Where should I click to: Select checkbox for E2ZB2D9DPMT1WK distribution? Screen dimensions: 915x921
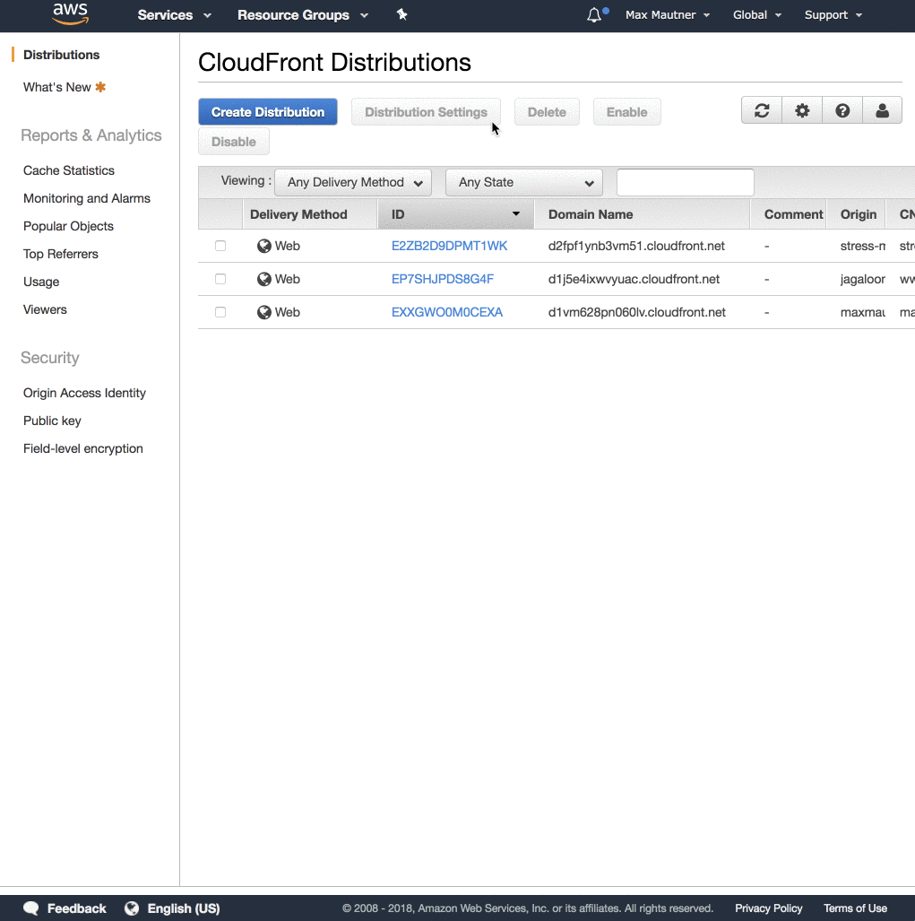coord(220,246)
